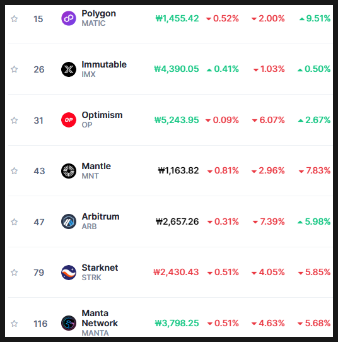Add Starknet to watchlist with star

(x=14, y=273)
